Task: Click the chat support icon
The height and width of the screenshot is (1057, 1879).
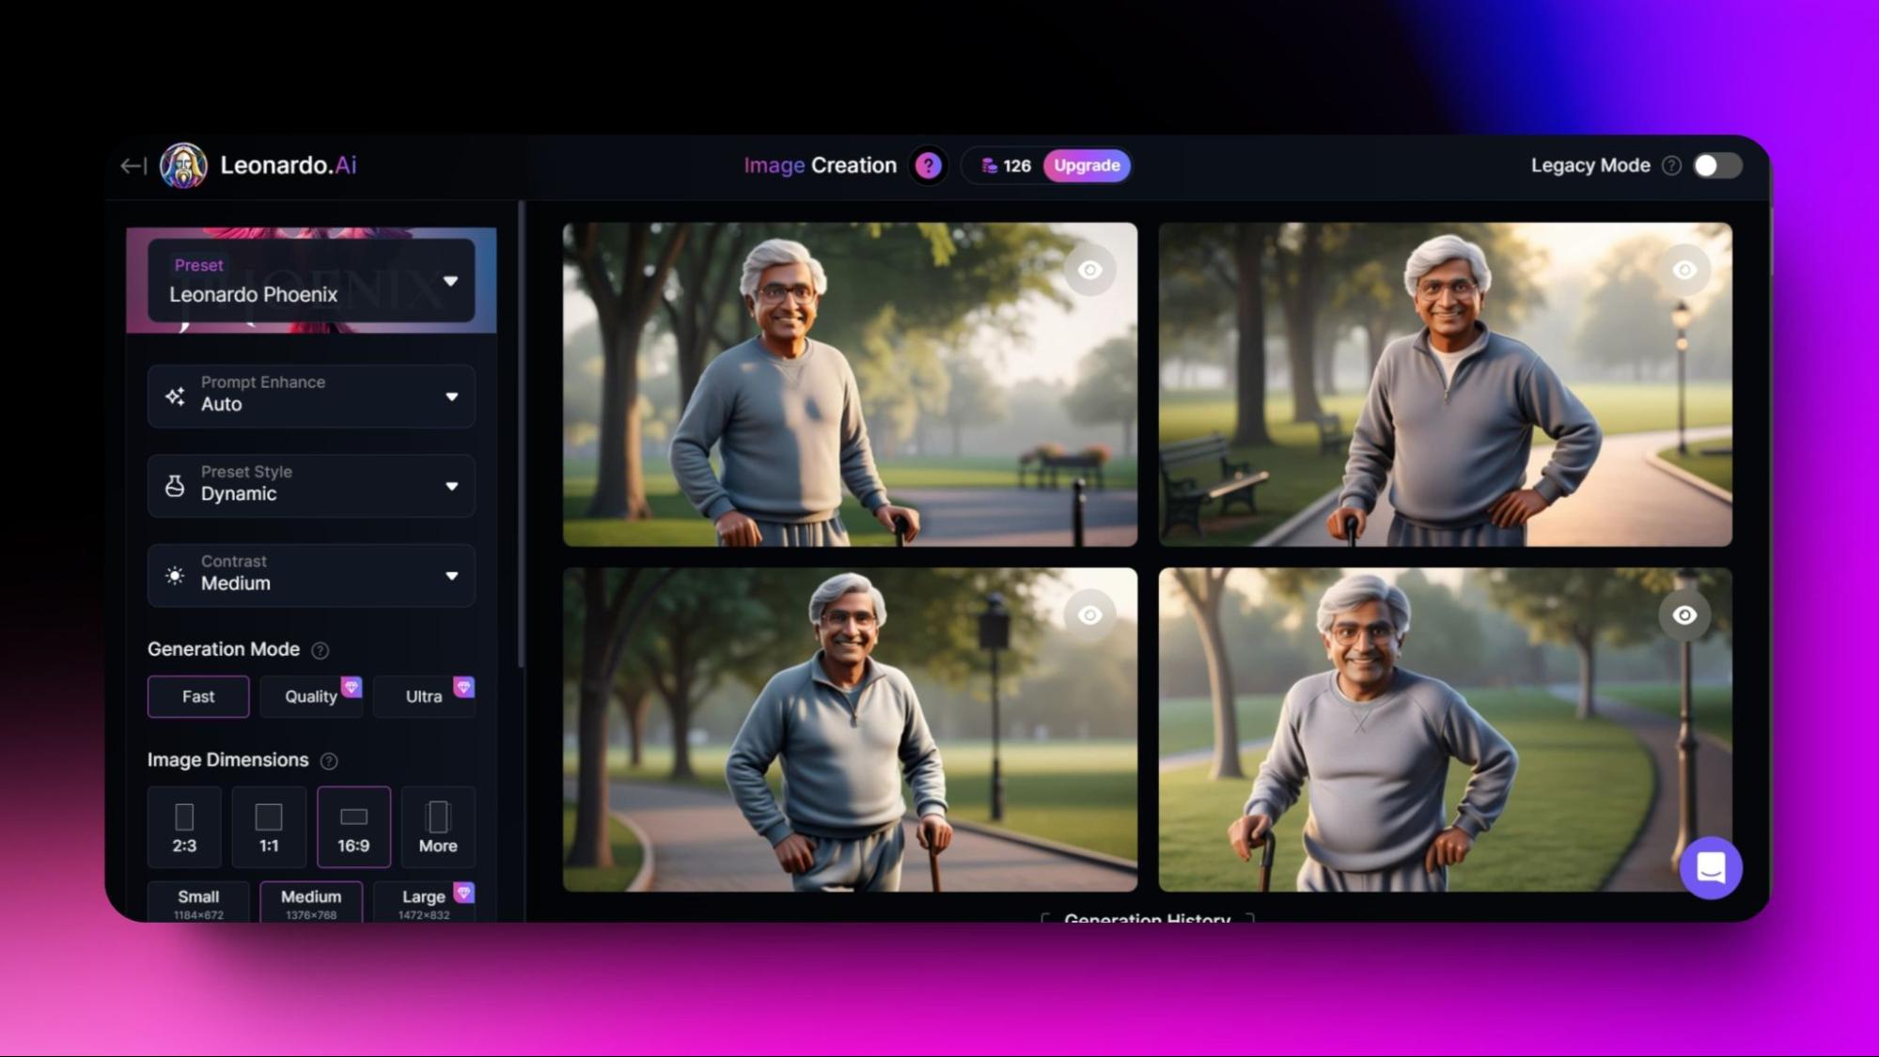Action: (x=1712, y=867)
